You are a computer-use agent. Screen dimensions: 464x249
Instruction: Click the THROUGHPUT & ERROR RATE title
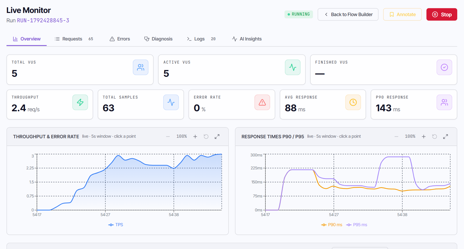pos(46,137)
